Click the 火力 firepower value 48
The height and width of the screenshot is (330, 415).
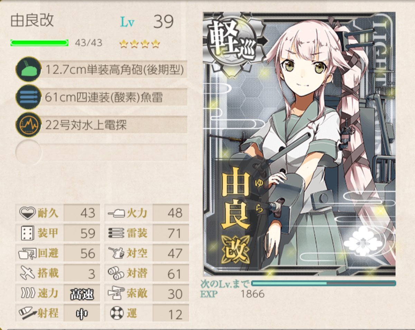[175, 213]
